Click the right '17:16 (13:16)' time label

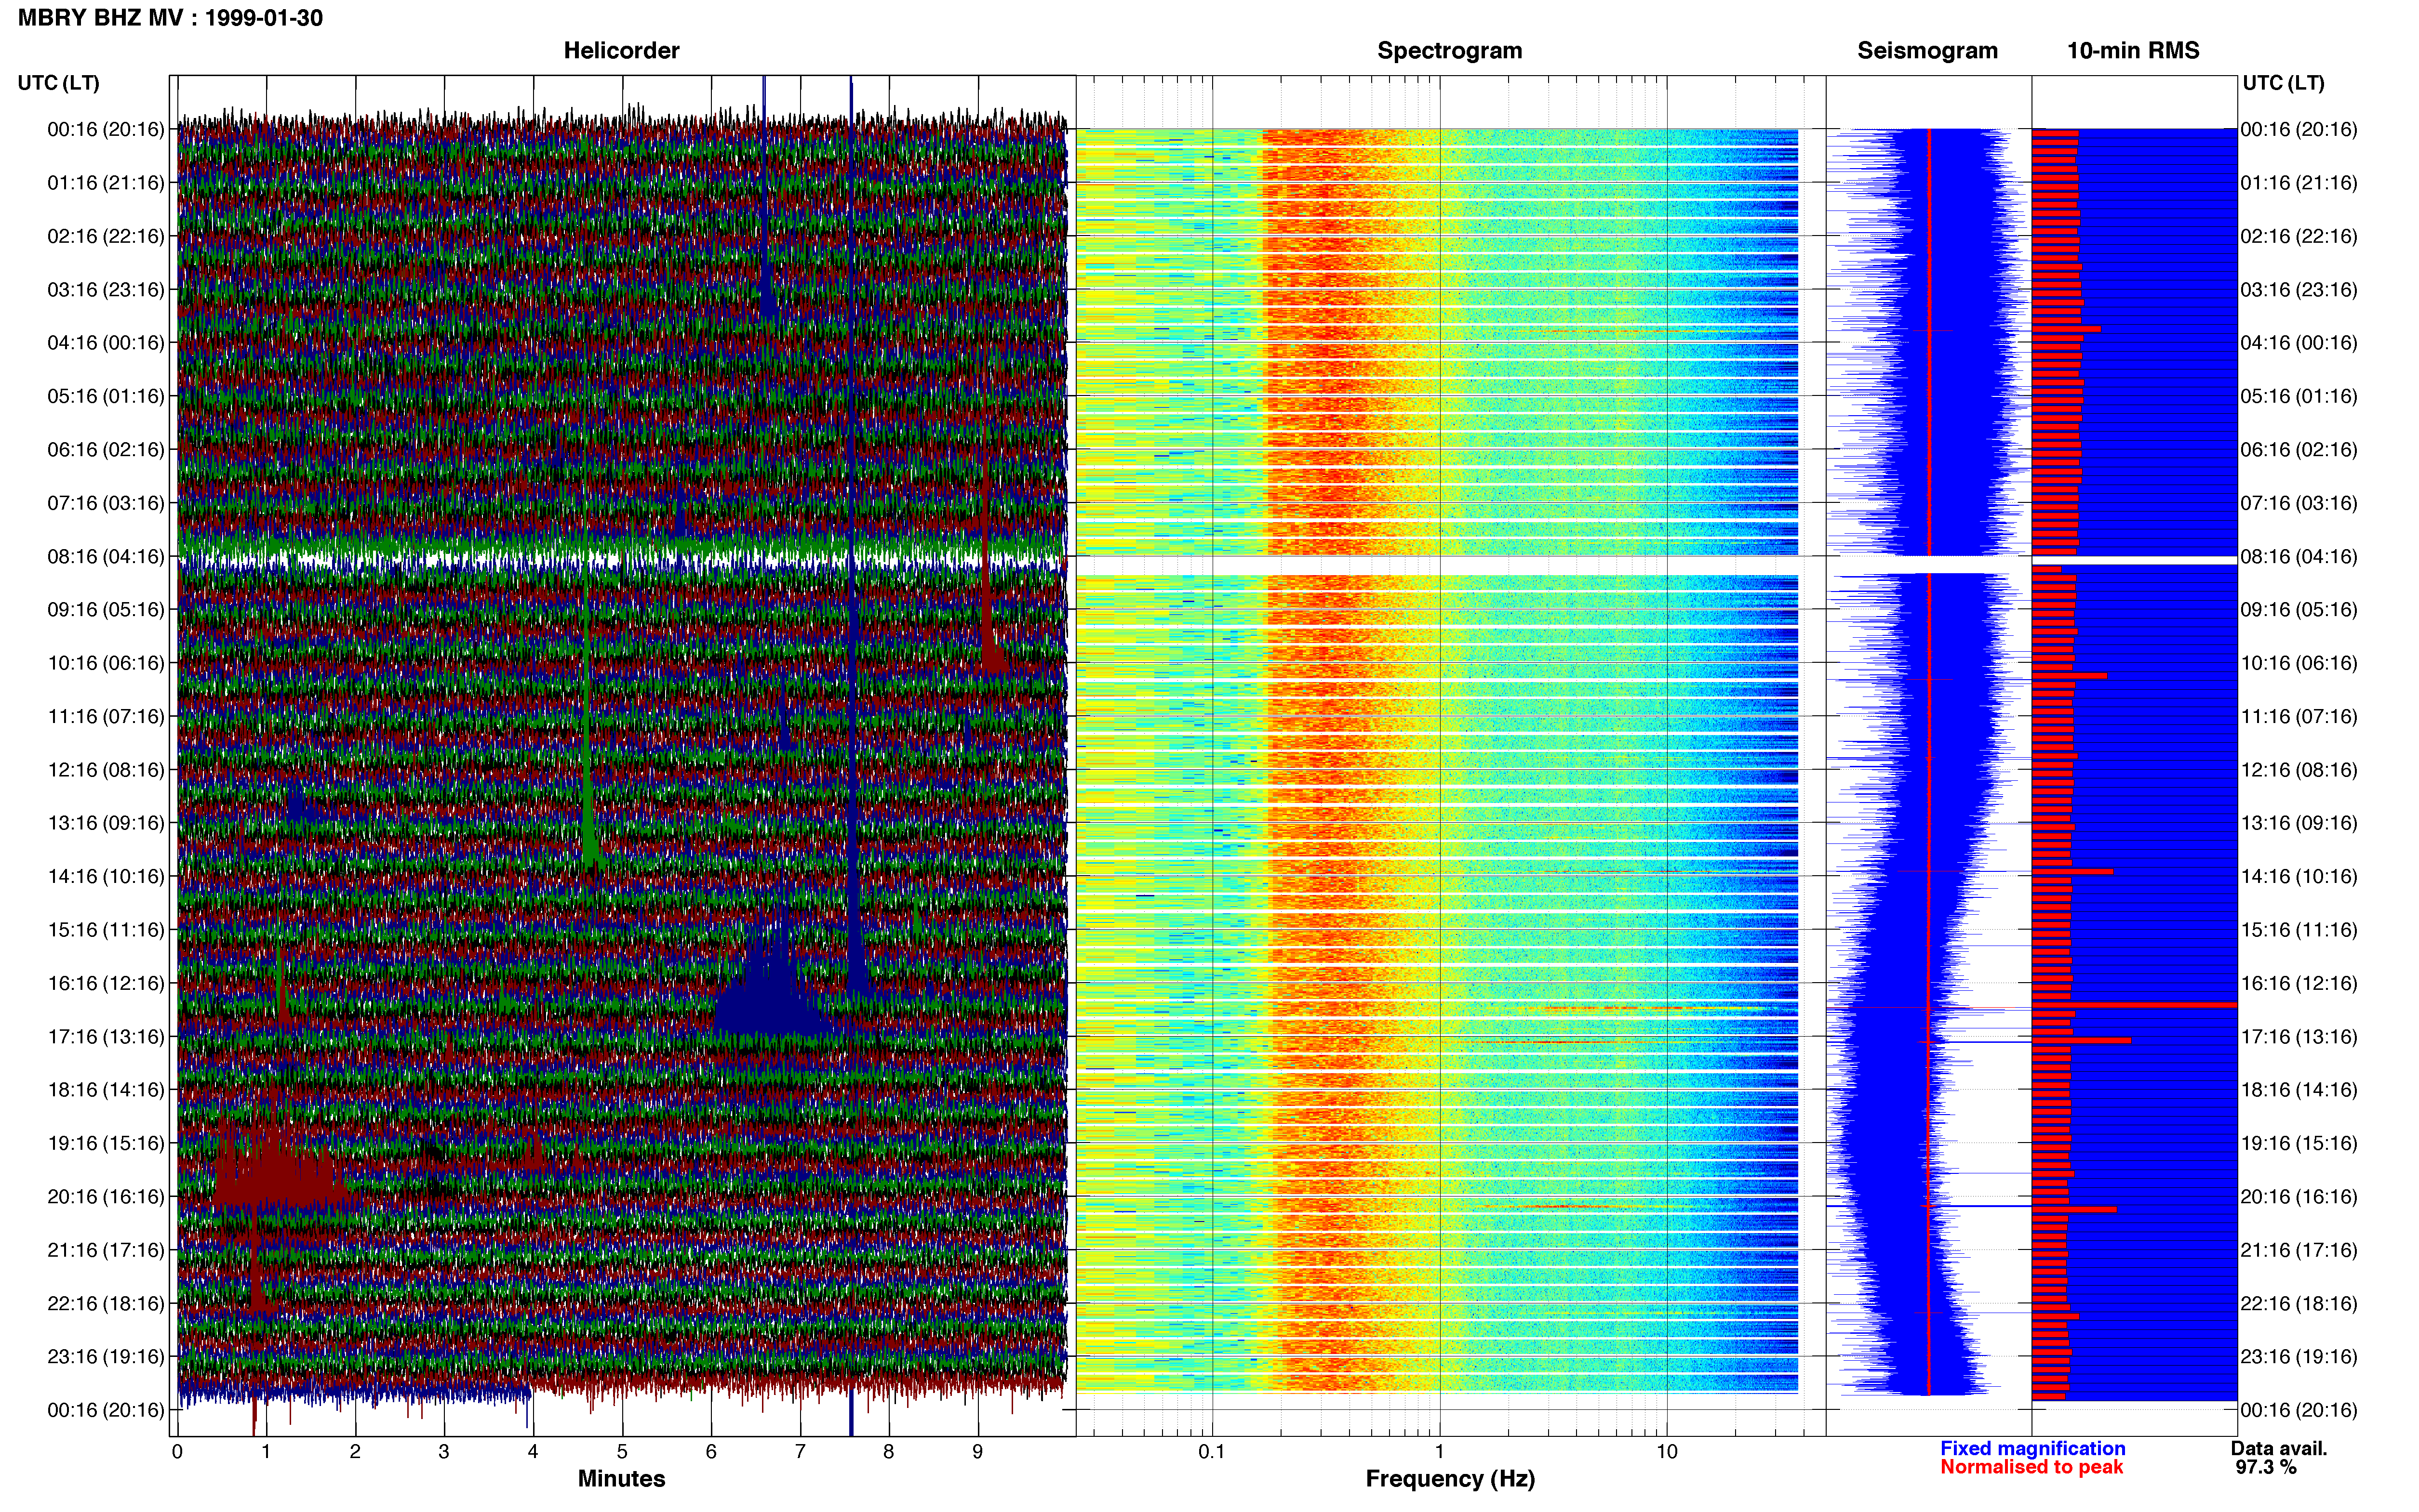point(2299,1036)
